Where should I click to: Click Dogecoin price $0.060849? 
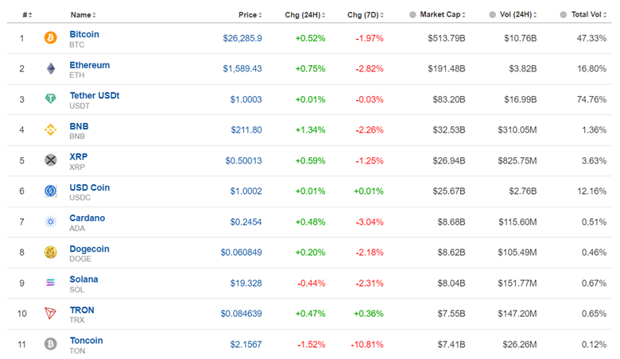241,253
